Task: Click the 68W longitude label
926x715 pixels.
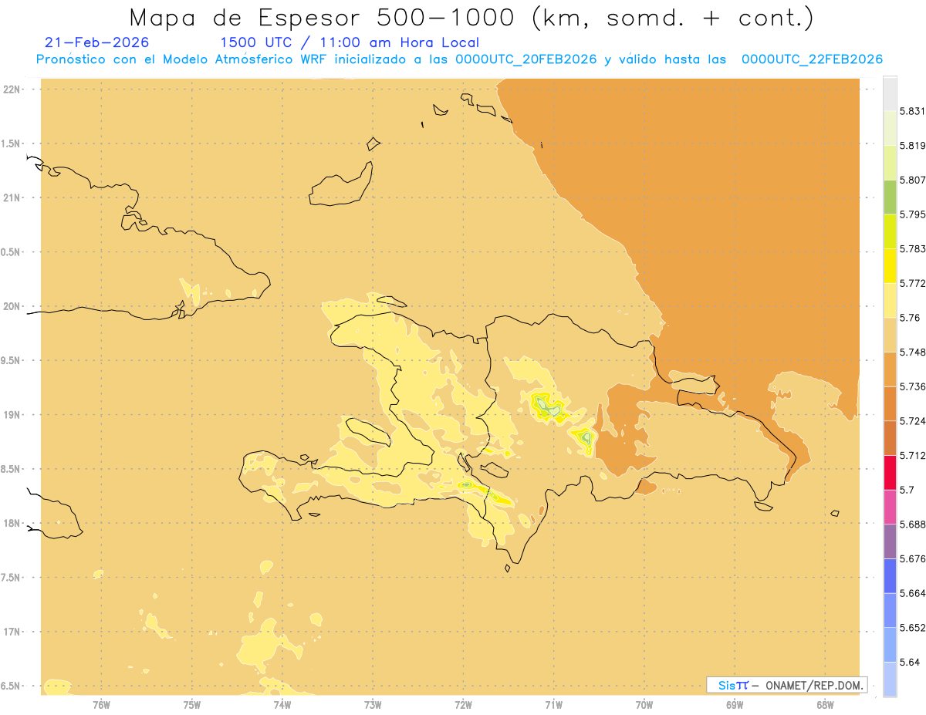Action: pos(825,704)
